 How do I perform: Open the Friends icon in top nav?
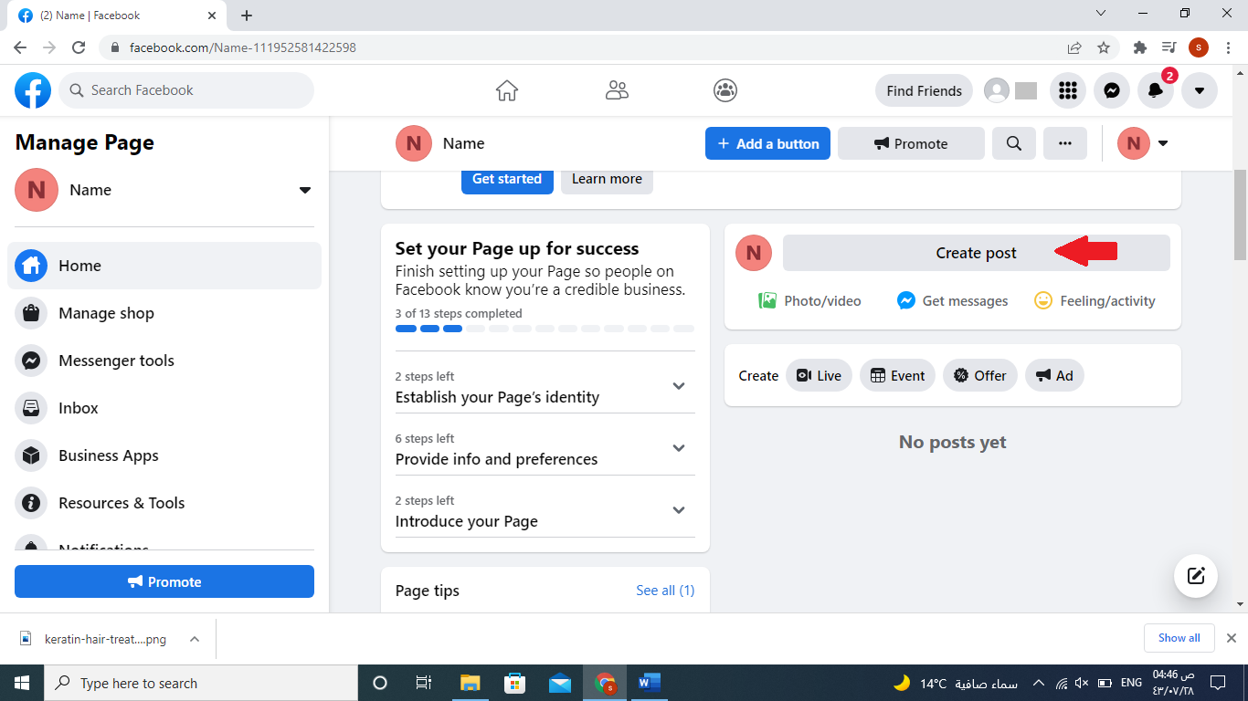click(x=617, y=90)
